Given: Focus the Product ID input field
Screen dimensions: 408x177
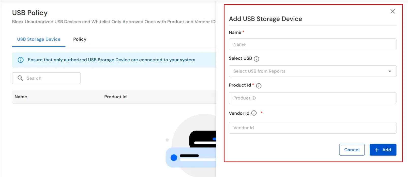Looking at the screenshot, I should point(312,98).
